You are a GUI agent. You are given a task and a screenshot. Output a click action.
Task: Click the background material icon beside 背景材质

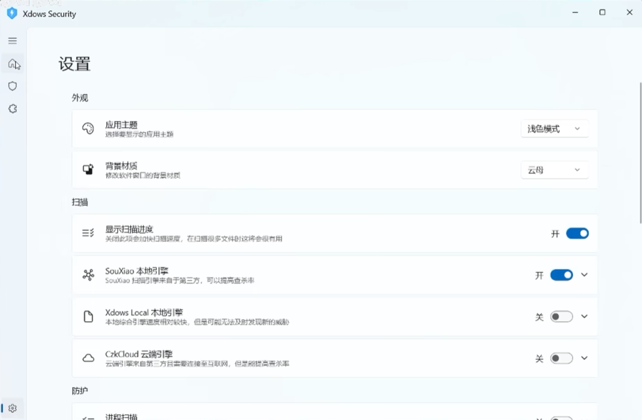pos(88,169)
